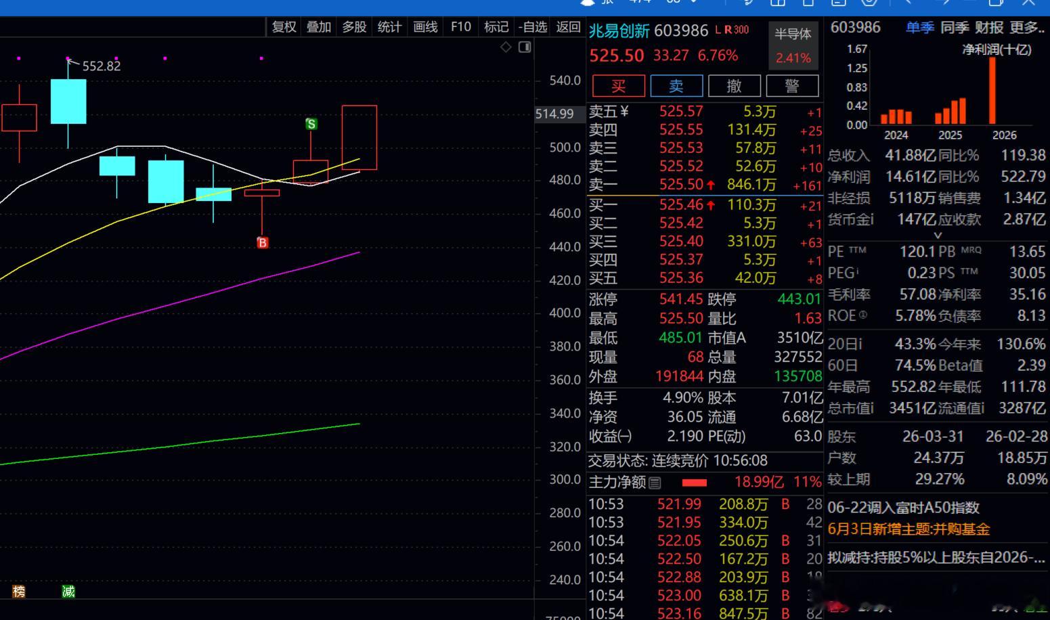Open the 减 reduction badge at chart bottom
The width and height of the screenshot is (1050, 620).
pyautogui.click(x=68, y=592)
